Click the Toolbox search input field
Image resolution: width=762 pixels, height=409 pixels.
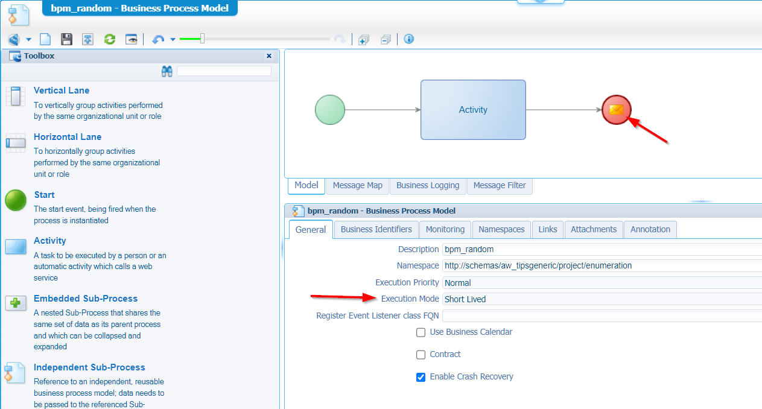(x=224, y=71)
